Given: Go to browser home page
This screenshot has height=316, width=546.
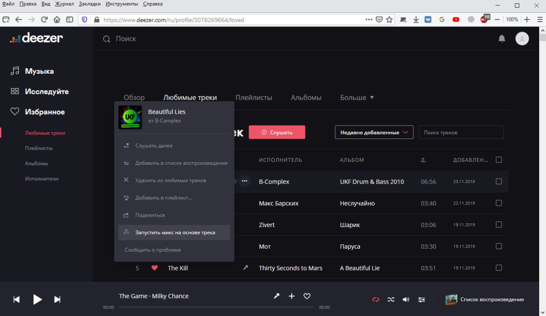Looking at the screenshot, I should (57, 20).
